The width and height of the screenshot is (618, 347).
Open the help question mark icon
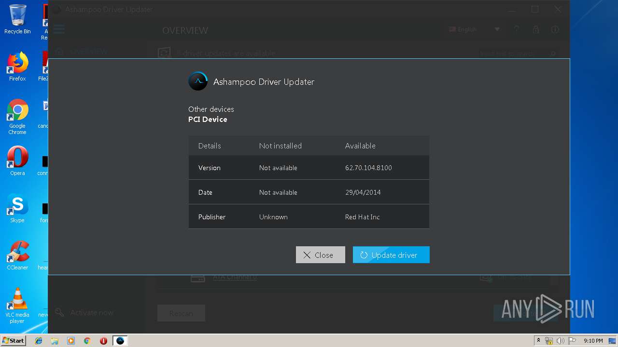click(517, 29)
